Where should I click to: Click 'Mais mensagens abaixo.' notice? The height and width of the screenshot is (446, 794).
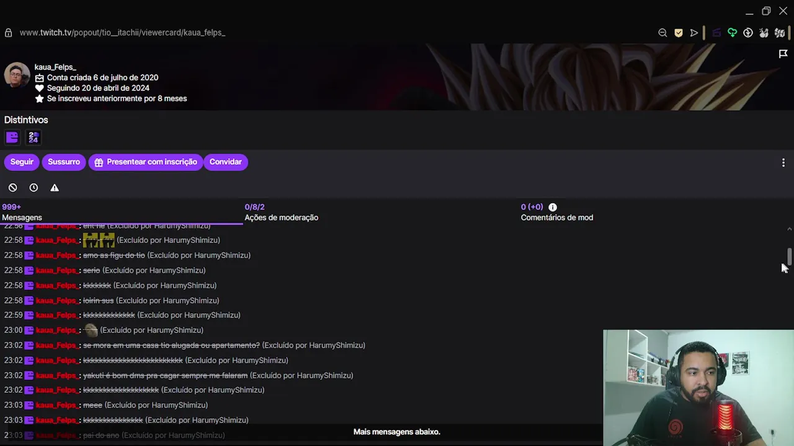(397, 432)
